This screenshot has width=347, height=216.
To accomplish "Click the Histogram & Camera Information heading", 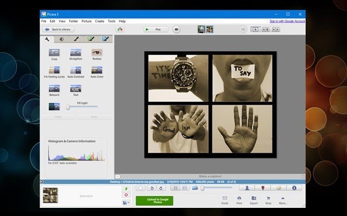I will click(x=72, y=141).
